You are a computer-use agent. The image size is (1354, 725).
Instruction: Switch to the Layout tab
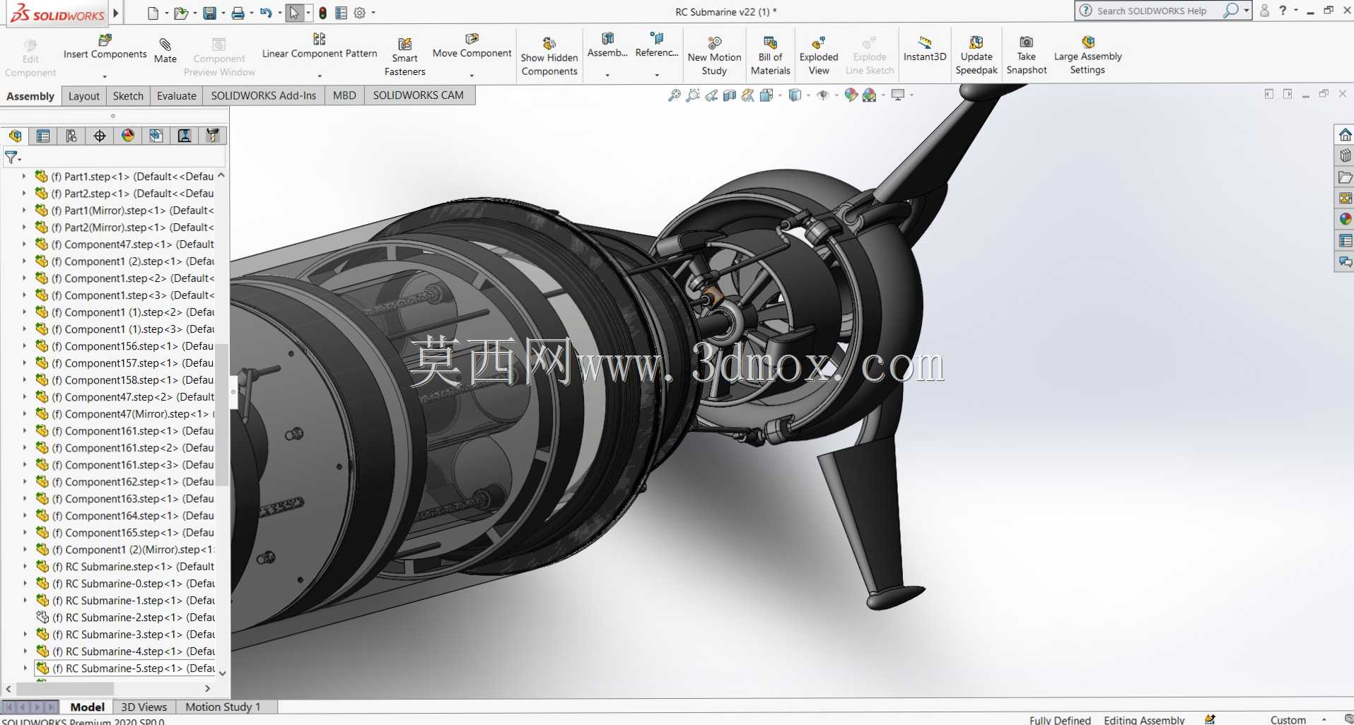(84, 96)
